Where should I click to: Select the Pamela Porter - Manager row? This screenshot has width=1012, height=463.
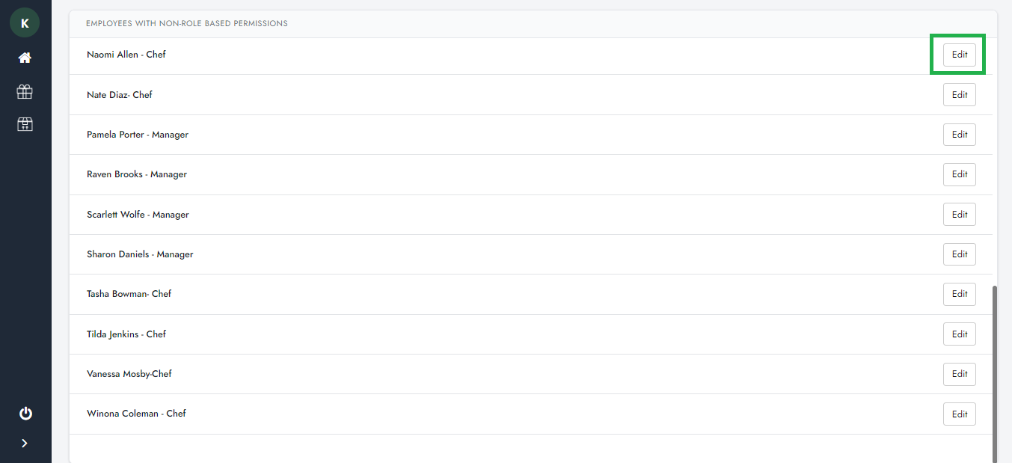tap(138, 135)
